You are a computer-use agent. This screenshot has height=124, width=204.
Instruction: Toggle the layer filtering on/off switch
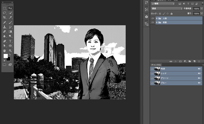pos(203,4)
